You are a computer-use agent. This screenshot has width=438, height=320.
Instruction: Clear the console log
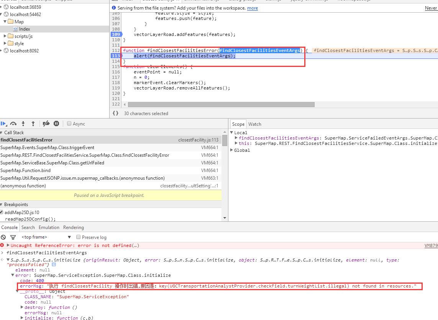coord(3,237)
